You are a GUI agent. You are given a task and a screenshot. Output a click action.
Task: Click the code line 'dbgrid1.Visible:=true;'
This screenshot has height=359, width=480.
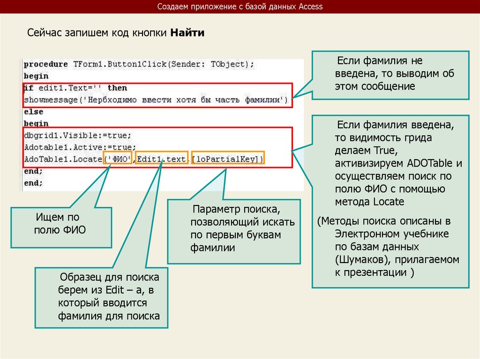point(77,135)
